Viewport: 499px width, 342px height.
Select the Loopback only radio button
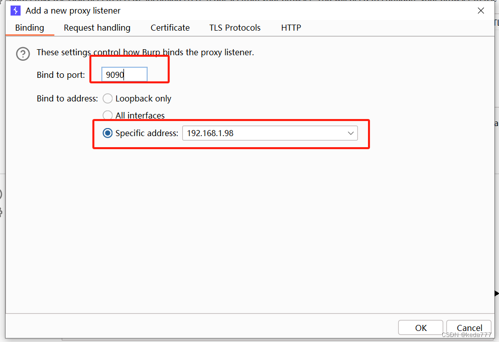107,98
